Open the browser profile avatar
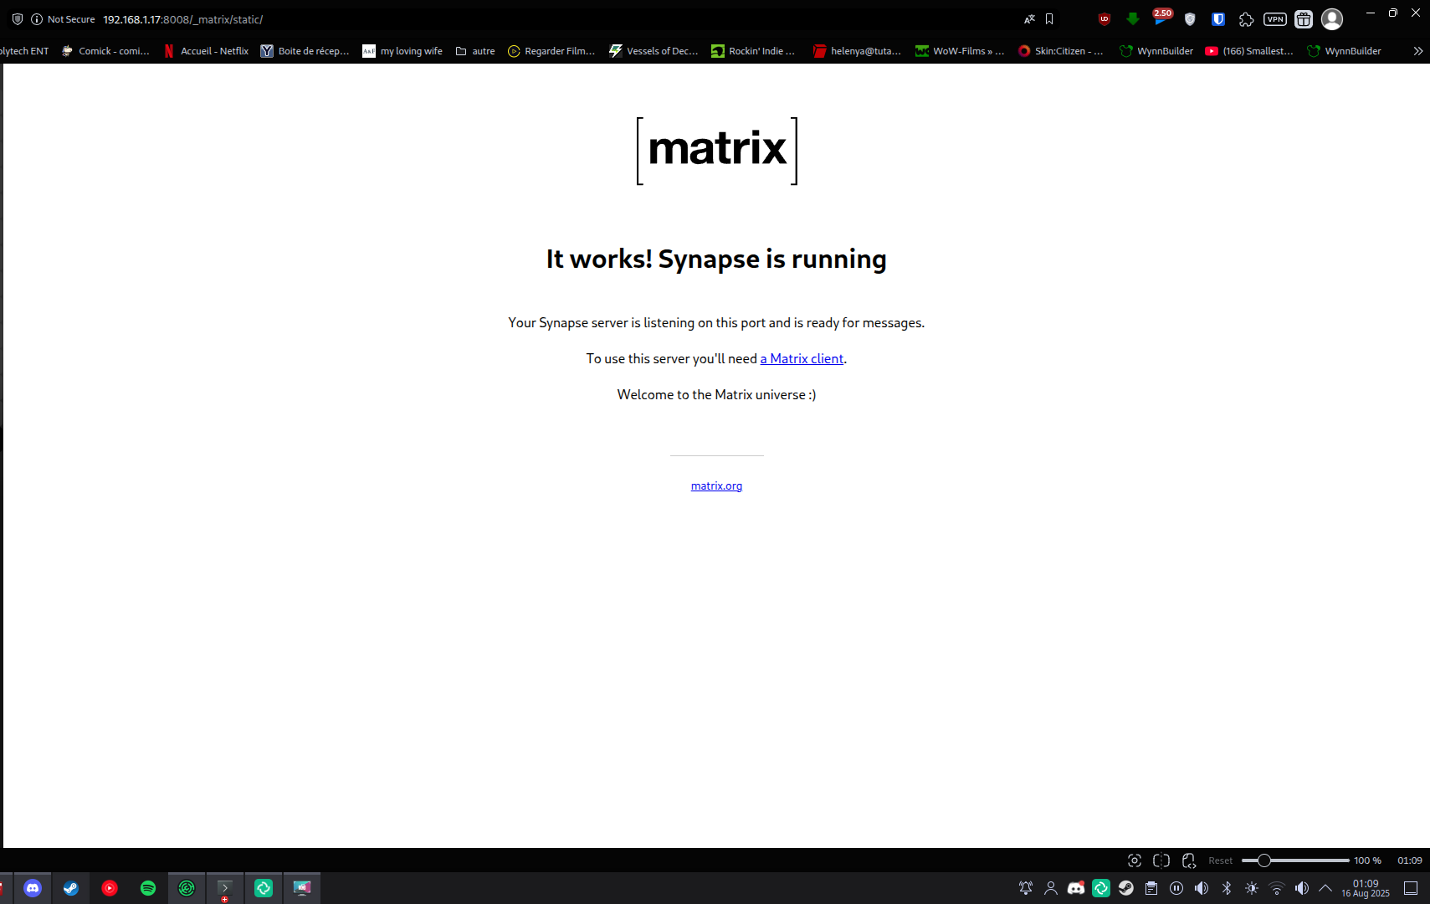The image size is (1430, 904). (1332, 19)
